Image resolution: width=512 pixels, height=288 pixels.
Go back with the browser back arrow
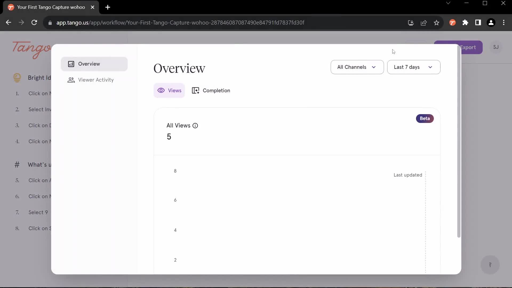(9, 23)
